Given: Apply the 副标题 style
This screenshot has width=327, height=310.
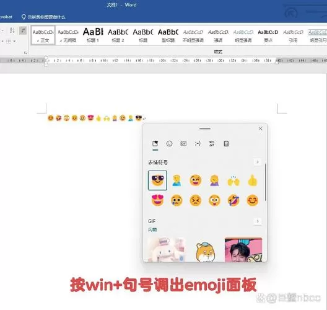Looking at the screenshot, I should click(168, 35).
